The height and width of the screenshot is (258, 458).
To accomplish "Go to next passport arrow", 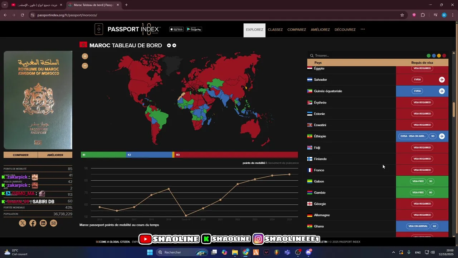I will (x=174, y=46).
